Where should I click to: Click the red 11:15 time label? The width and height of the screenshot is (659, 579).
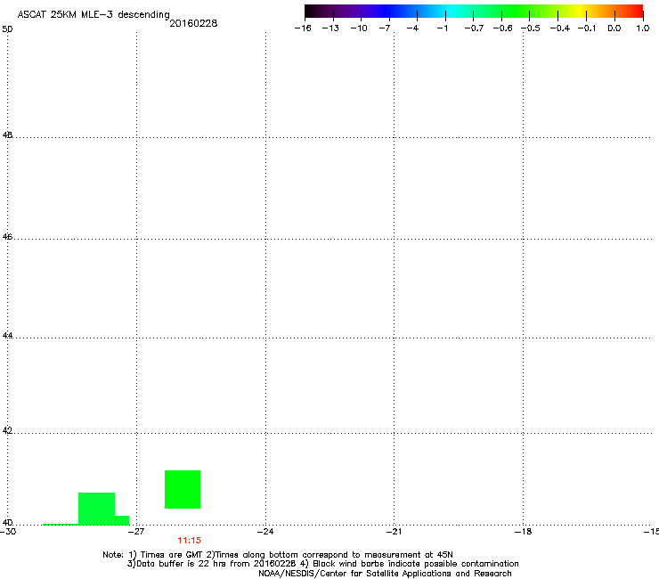click(189, 541)
